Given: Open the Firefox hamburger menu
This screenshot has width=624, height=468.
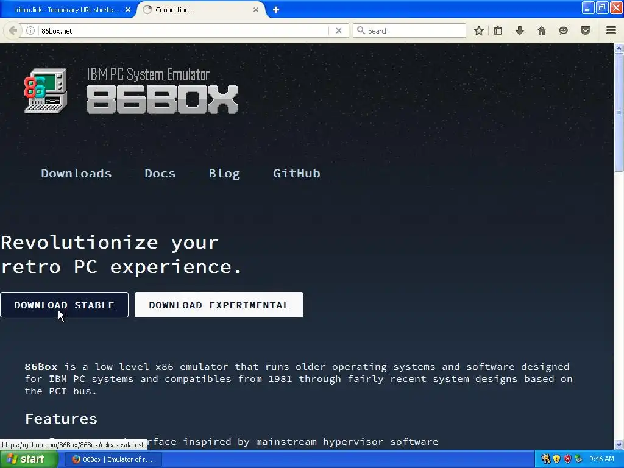Looking at the screenshot, I should (611, 30).
